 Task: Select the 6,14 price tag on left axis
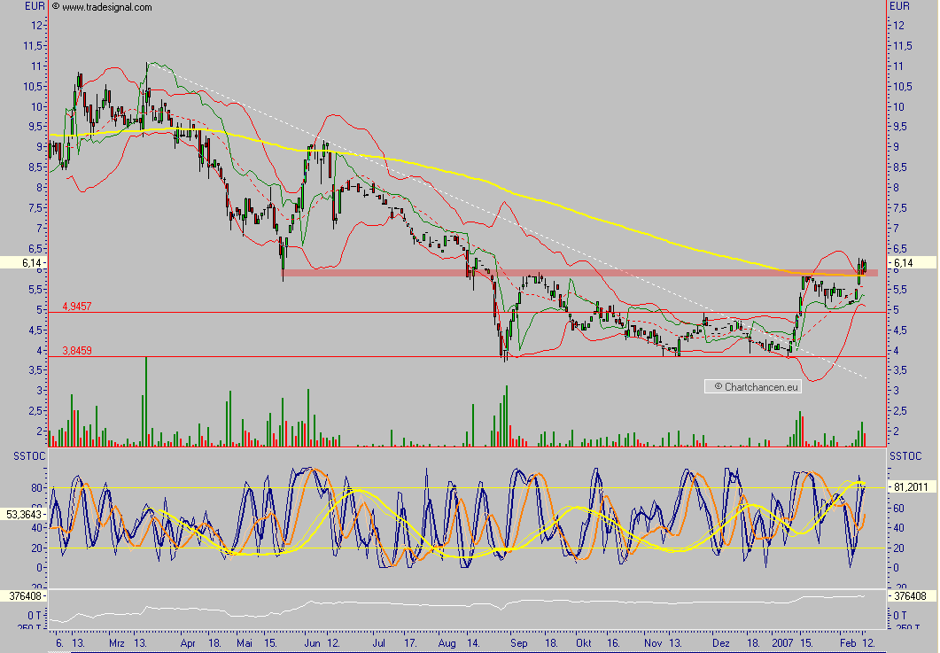point(22,263)
